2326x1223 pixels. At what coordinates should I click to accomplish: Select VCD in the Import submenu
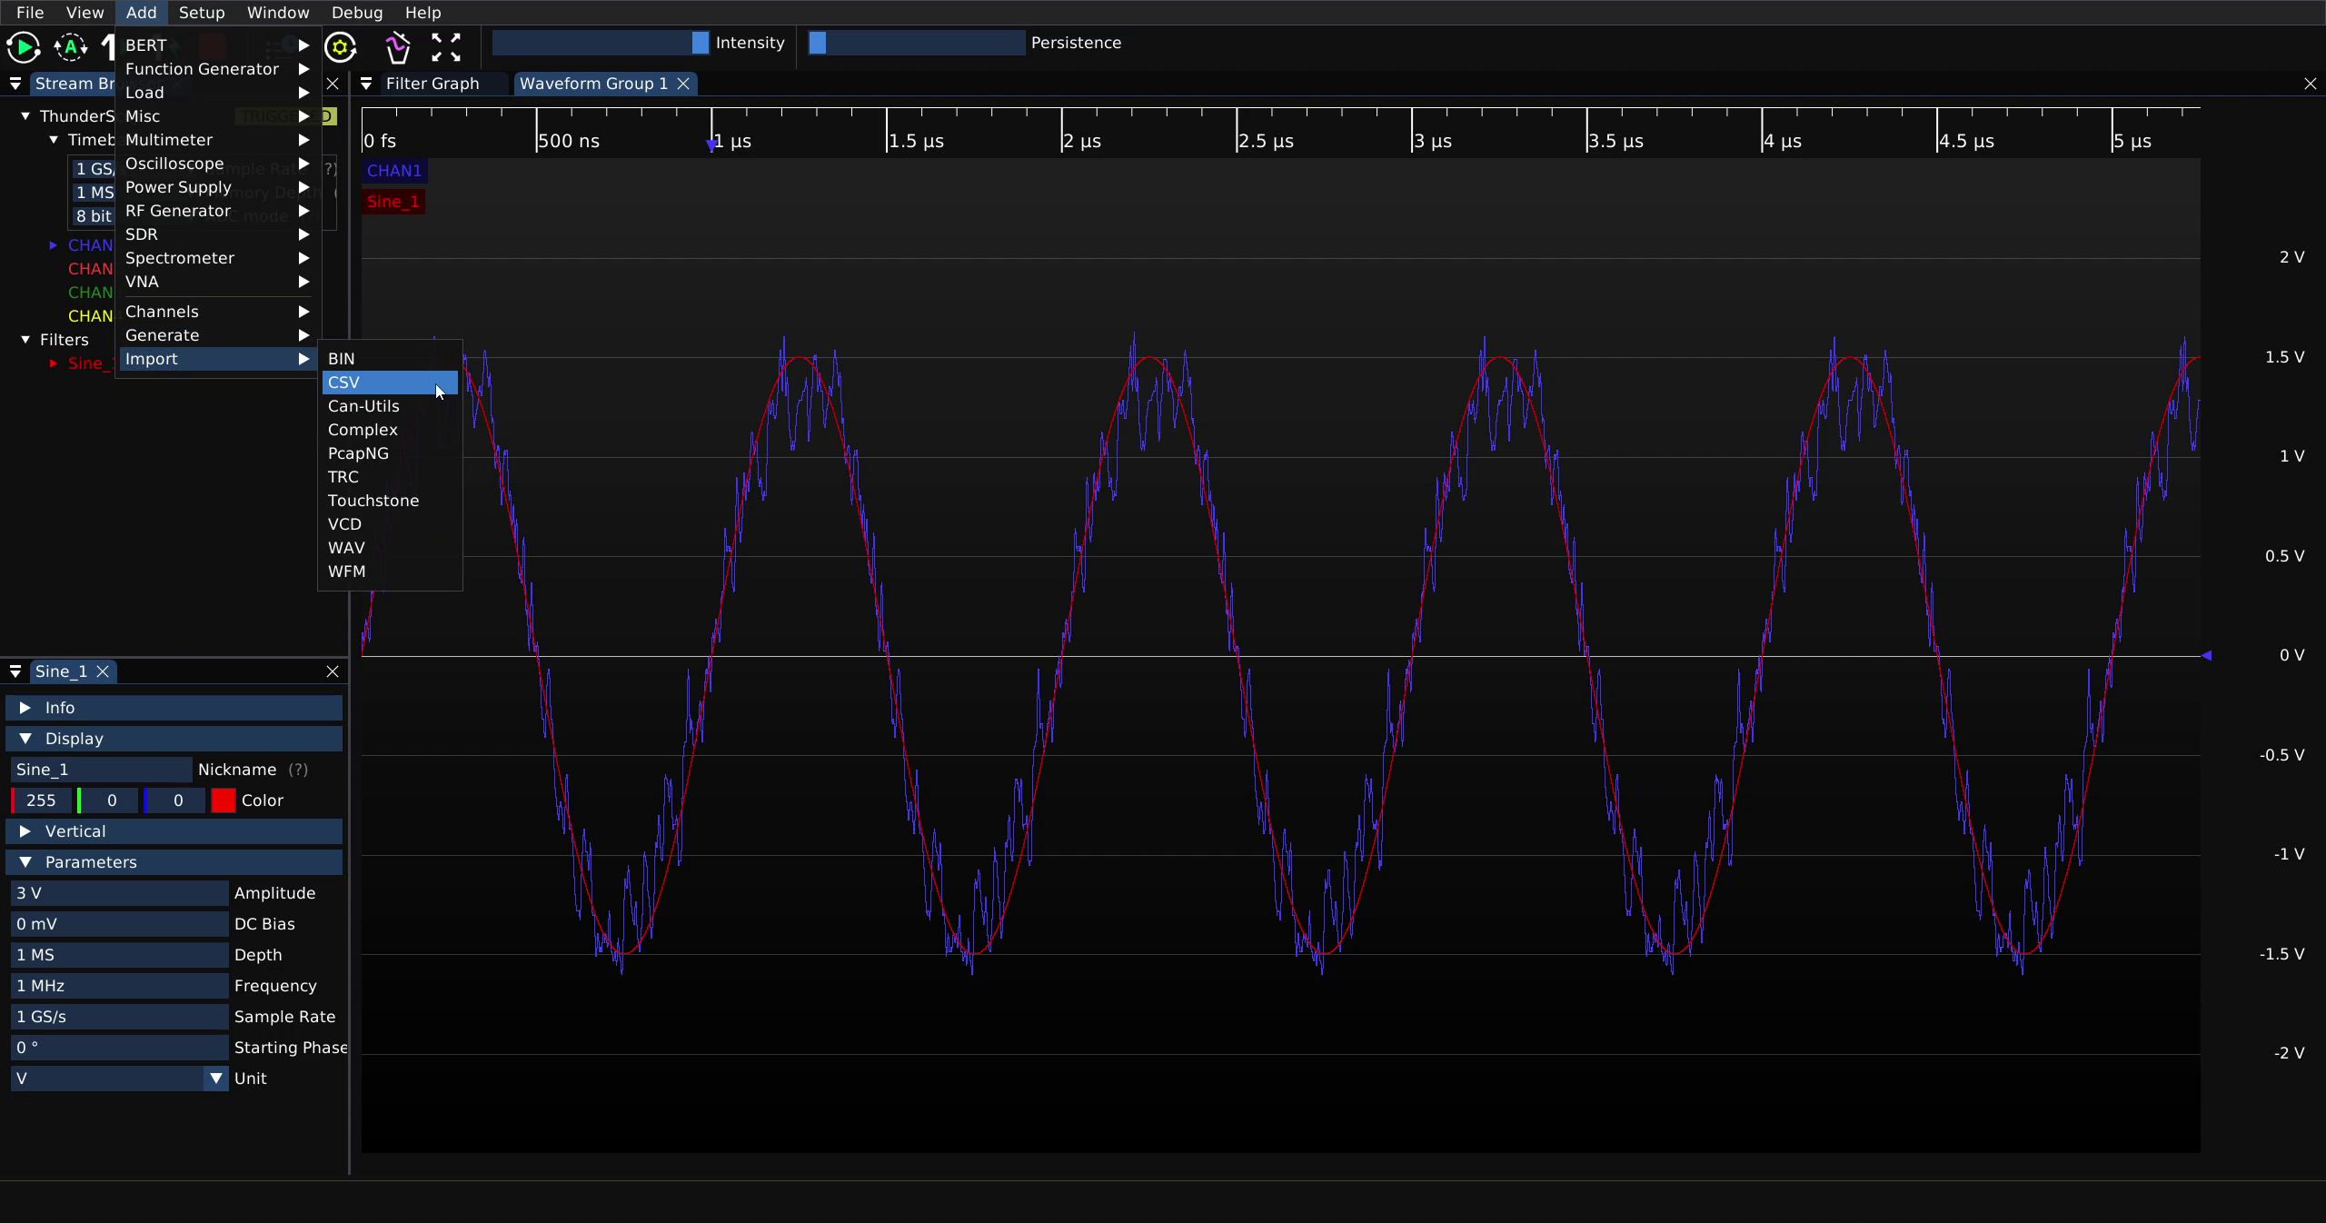pos(390,524)
